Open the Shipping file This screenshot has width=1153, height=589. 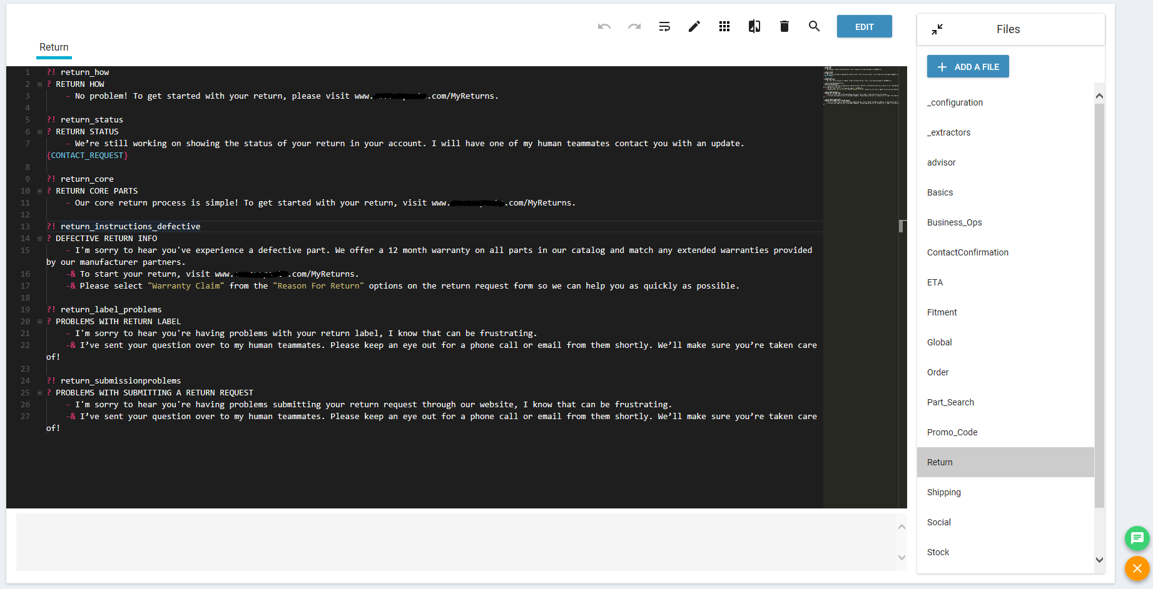[x=1005, y=492]
